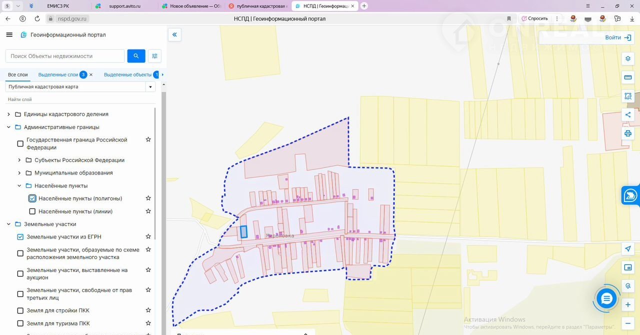The width and height of the screenshot is (640, 335).
Task: Open the search filter settings icon
Action: [154, 56]
